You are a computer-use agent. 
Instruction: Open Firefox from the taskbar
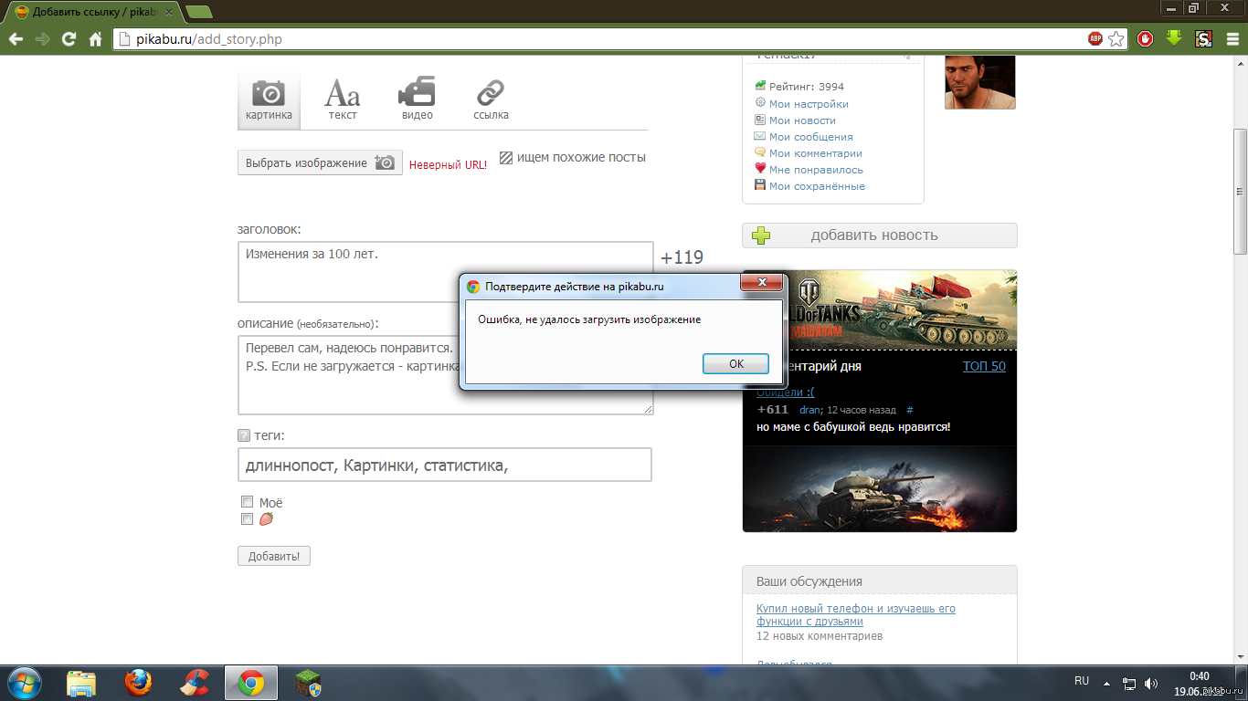(138, 683)
